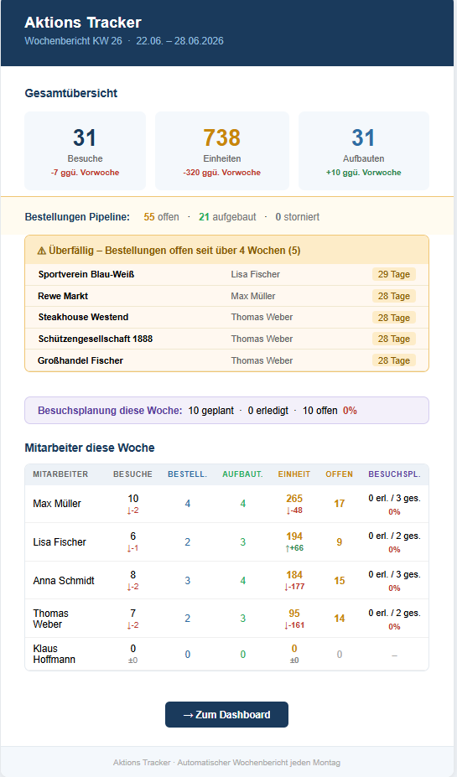The width and height of the screenshot is (457, 777).
Task: Click the 21 aufgebaut pipeline count
Action: 227,217
